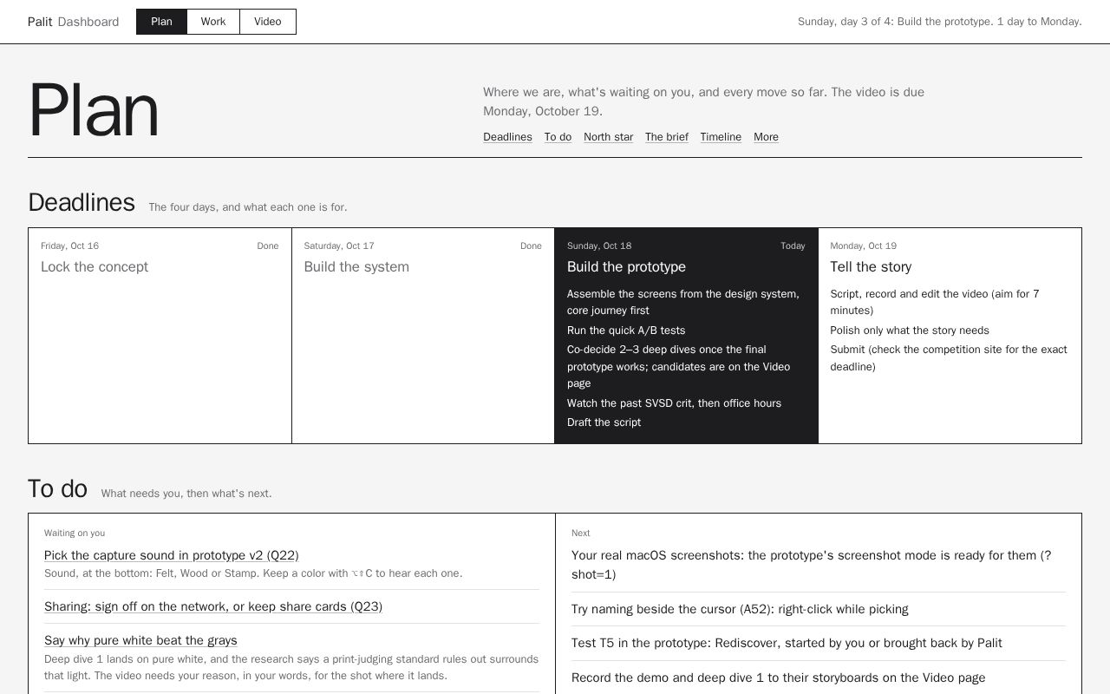This screenshot has height=694, width=1110.
Task: Click the "Monday, Oct 19" date label
Action: [x=863, y=246]
